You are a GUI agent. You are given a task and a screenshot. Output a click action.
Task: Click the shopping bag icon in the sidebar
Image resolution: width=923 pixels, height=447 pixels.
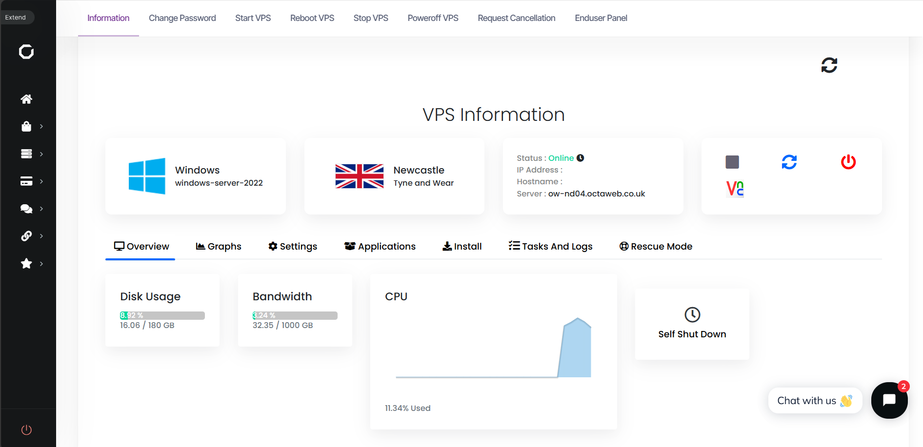pyautogui.click(x=27, y=126)
